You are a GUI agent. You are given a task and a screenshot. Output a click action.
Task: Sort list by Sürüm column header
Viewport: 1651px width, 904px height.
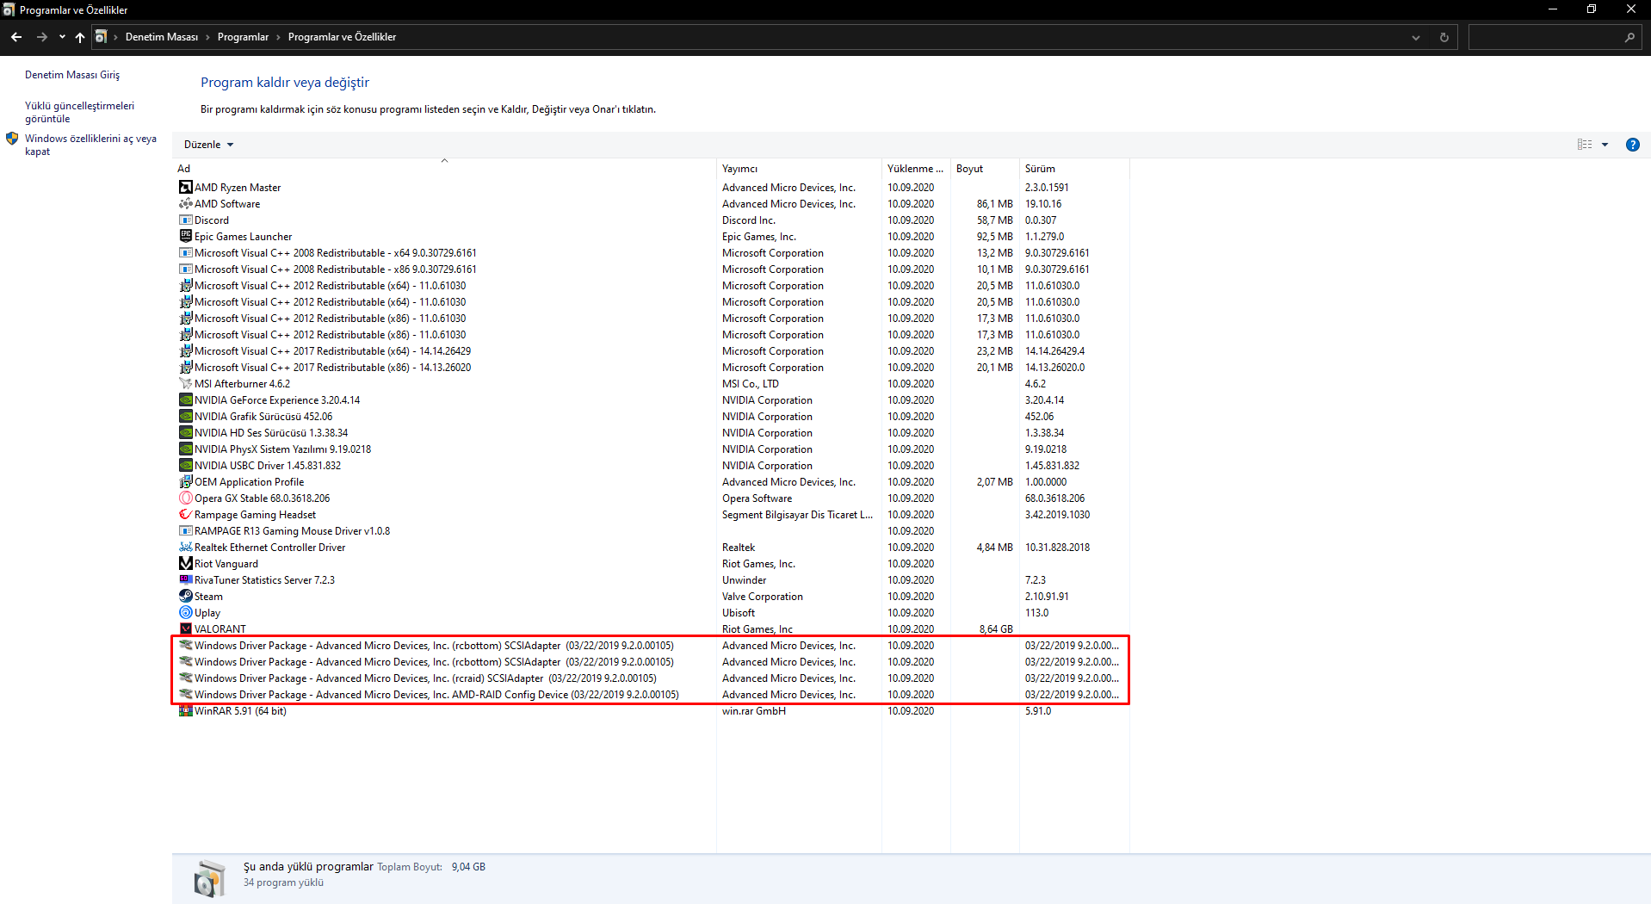click(x=1074, y=169)
